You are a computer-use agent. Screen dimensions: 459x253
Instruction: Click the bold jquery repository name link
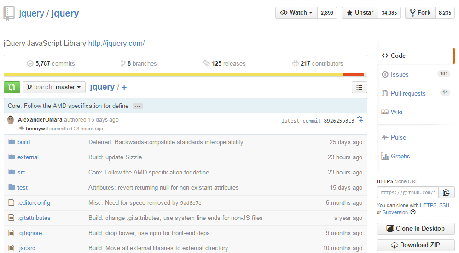(x=65, y=13)
